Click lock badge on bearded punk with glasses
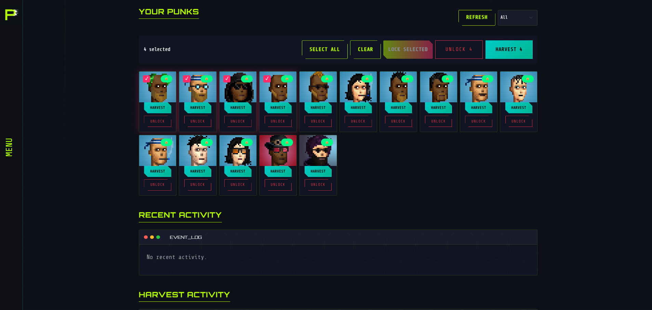 pyautogui.click(x=207, y=79)
